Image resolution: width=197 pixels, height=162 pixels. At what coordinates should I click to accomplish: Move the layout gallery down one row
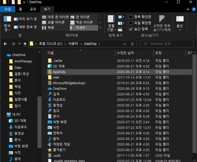(x=100, y=23)
